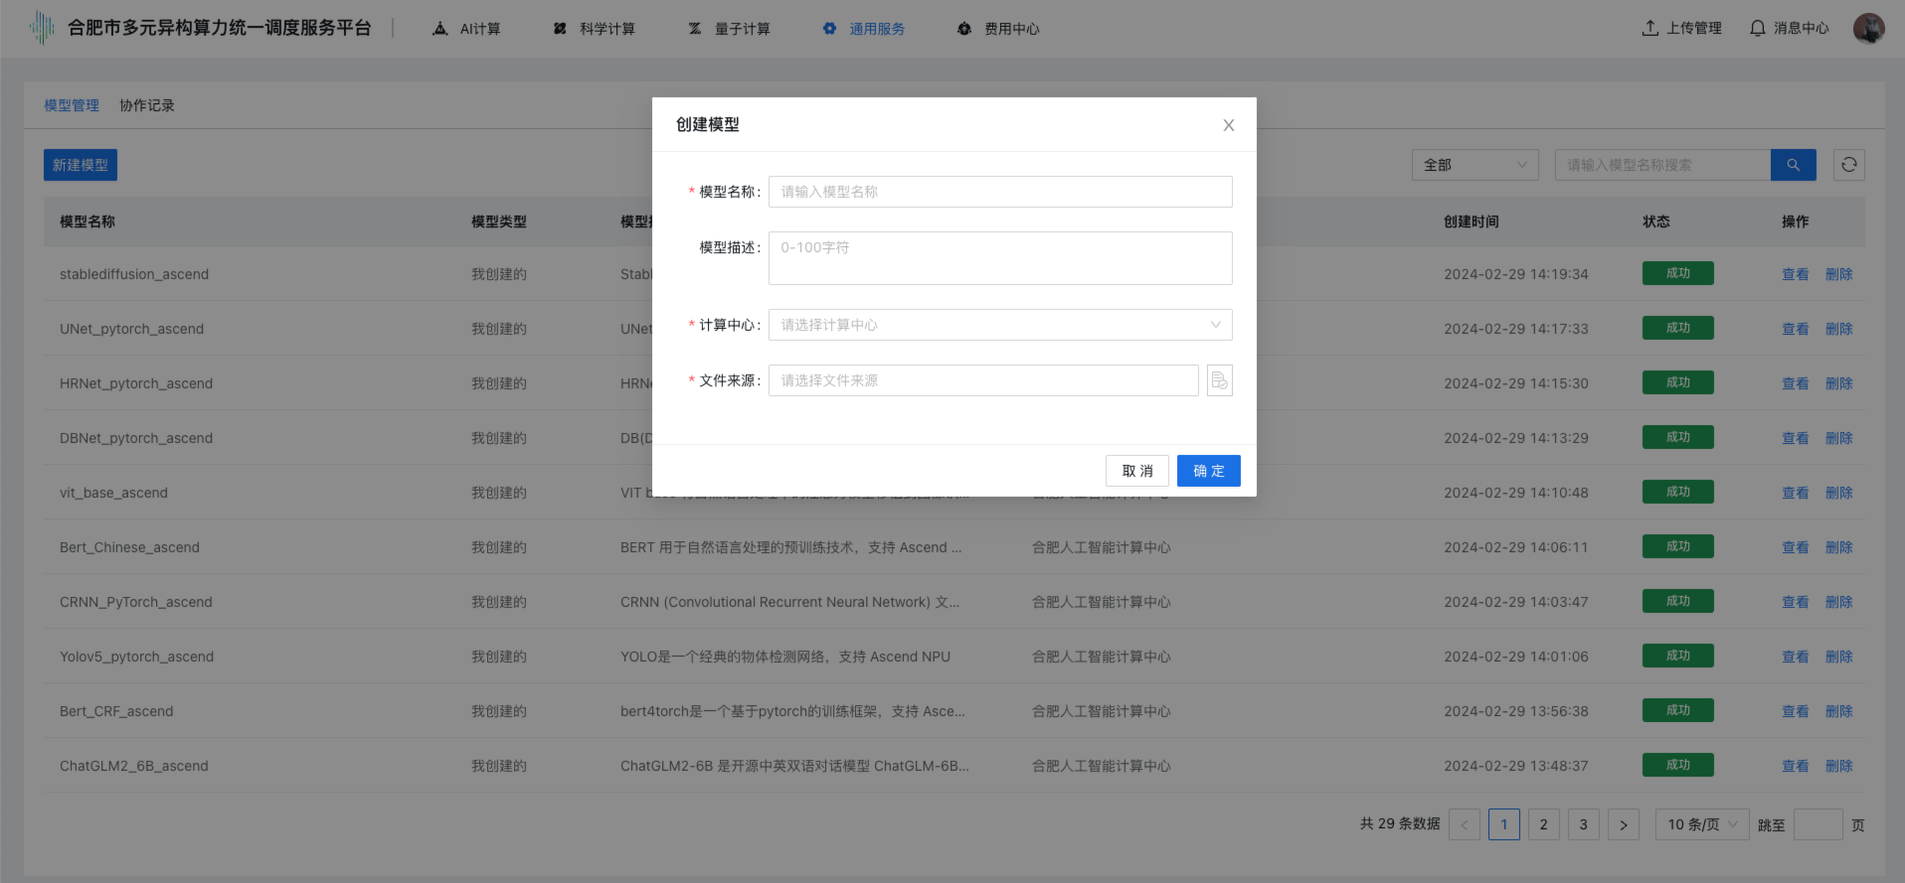Click the user avatar in top right
This screenshot has height=883, width=1905.
[x=1868, y=28]
